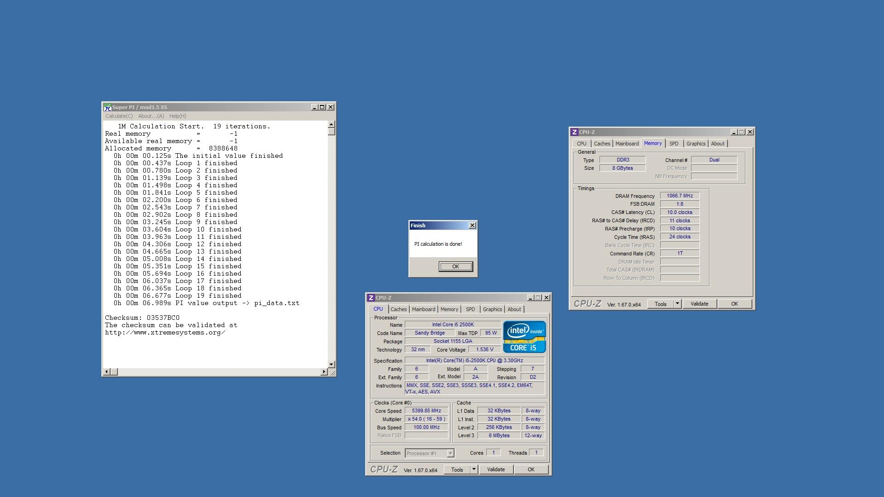Click Validate button in CPU-Z CPU window

coord(495,469)
